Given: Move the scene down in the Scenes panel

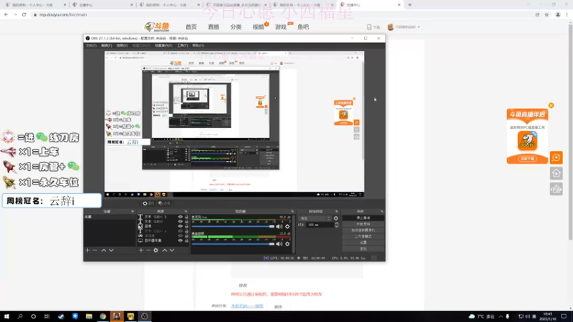Looking at the screenshot, I should click(x=111, y=250).
